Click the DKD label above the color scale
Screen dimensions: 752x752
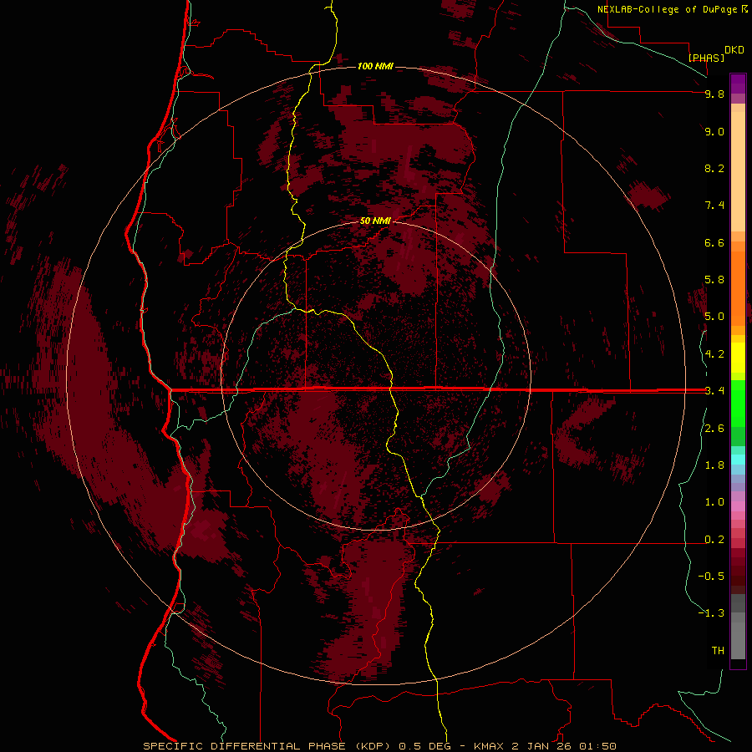(x=734, y=50)
